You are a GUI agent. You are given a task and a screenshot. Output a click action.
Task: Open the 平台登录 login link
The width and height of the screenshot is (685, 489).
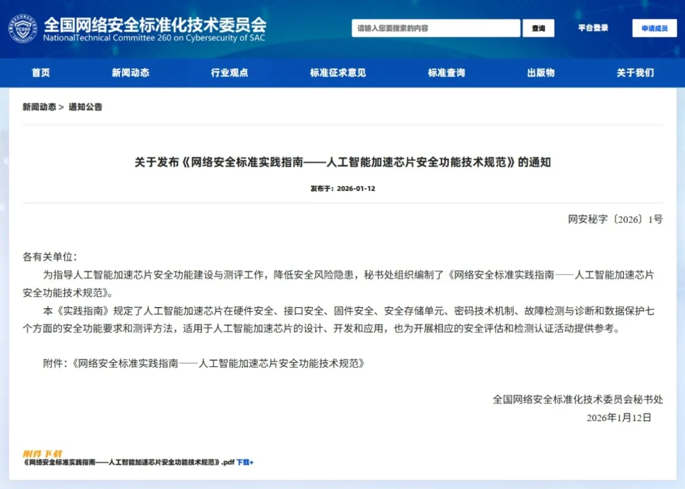pos(592,29)
